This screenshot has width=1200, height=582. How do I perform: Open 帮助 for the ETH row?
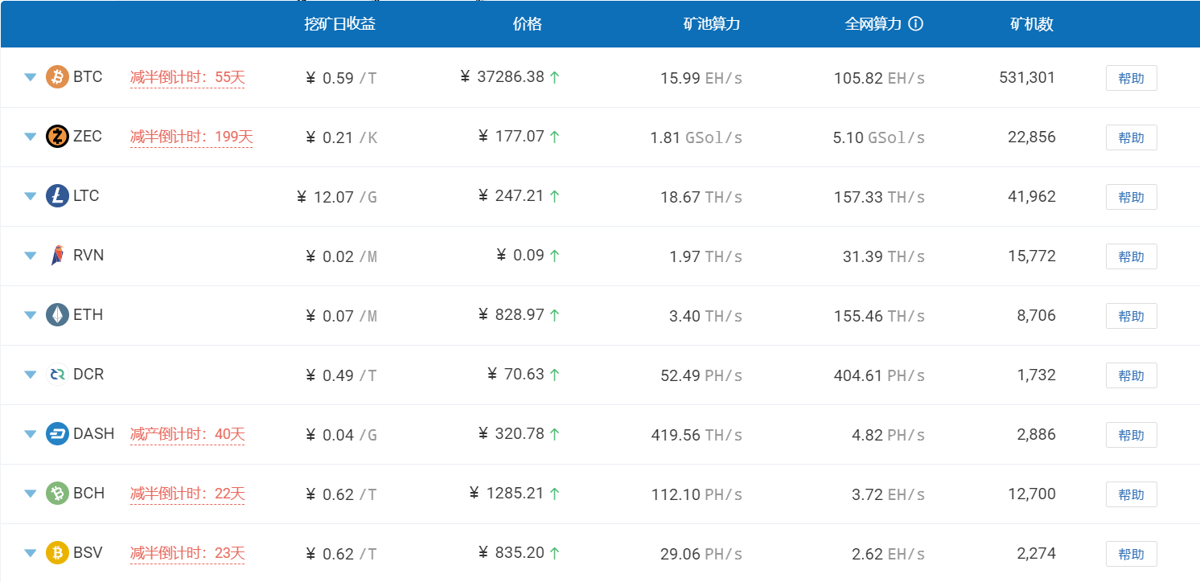tap(1131, 316)
